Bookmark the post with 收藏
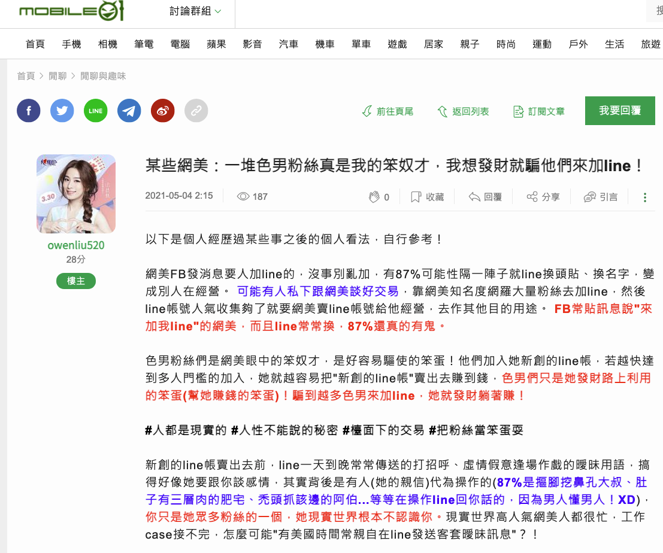 (428, 197)
